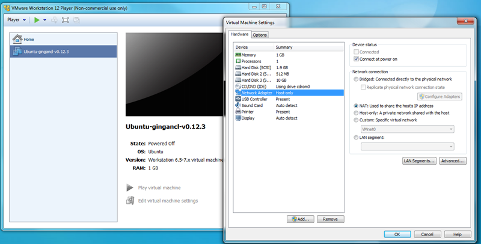Viewport: 481px width, 244px height.
Task: Click the Advanced... button
Action: click(453, 160)
